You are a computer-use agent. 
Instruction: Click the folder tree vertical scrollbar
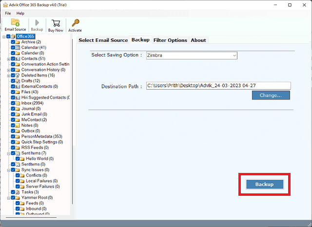[73, 122]
